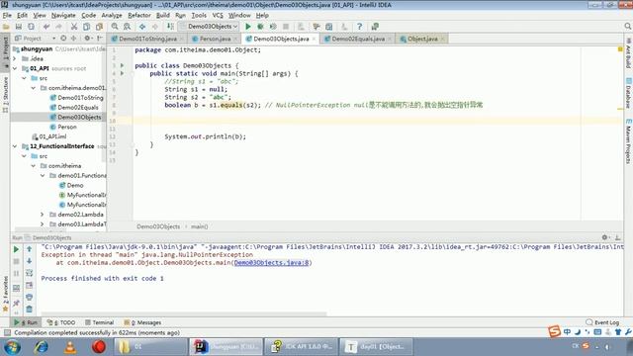
Task: Open the Terminal tool window
Action: point(99,322)
